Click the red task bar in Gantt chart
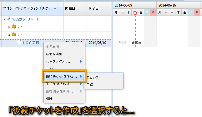Viewport: 202px width, 117px height. (122, 42)
